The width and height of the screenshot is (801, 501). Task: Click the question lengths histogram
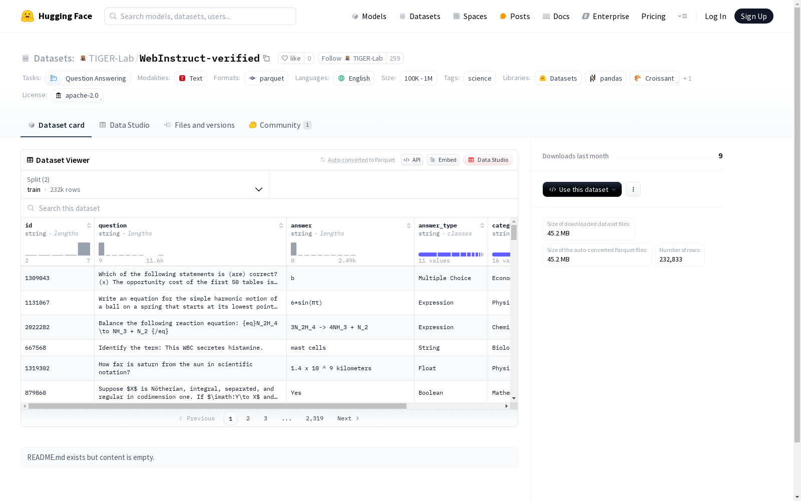(131, 249)
